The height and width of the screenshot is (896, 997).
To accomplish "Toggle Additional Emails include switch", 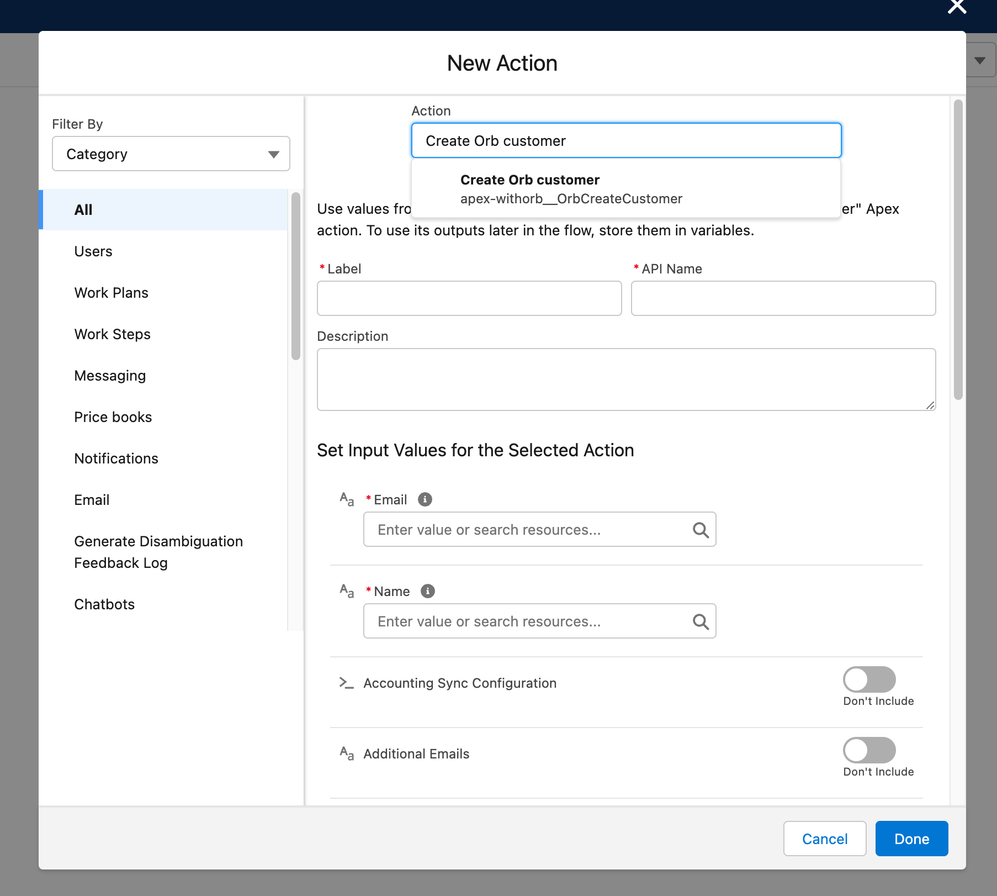I will tap(869, 750).
